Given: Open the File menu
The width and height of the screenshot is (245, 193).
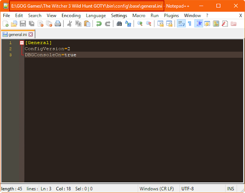Looking at the screenshot, I should tap(7, 16).
